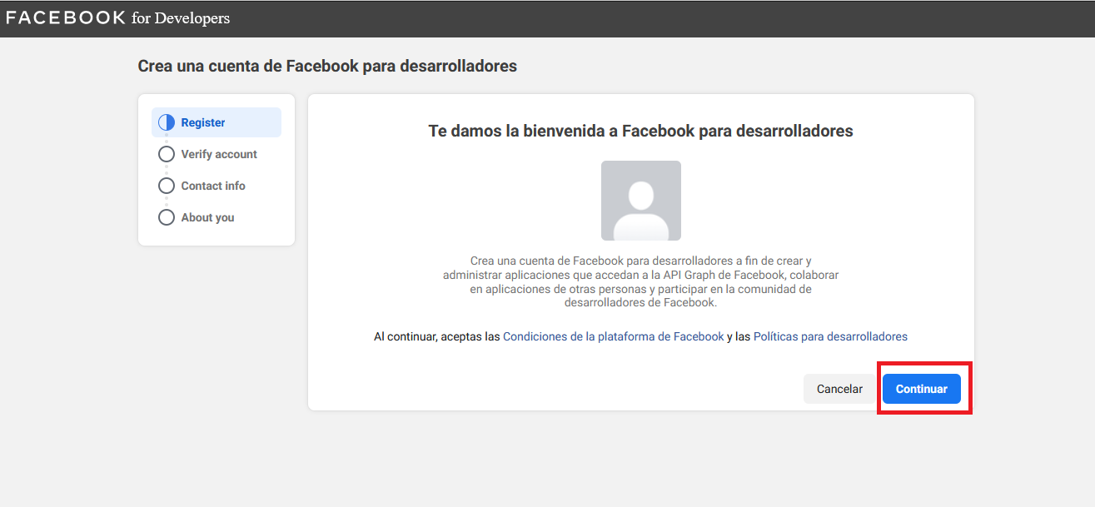The image size is (1095, 507).
Task: Click the Contact info step circle icon
Action: click(167, 186)
